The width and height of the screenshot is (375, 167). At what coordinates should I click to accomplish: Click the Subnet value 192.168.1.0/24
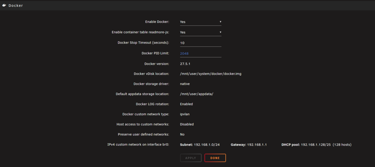[207, 145]
